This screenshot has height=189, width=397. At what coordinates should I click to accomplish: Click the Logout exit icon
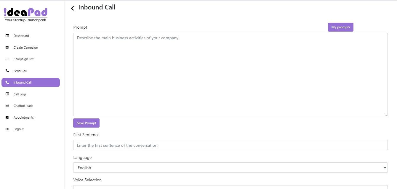tap(7, 129)
